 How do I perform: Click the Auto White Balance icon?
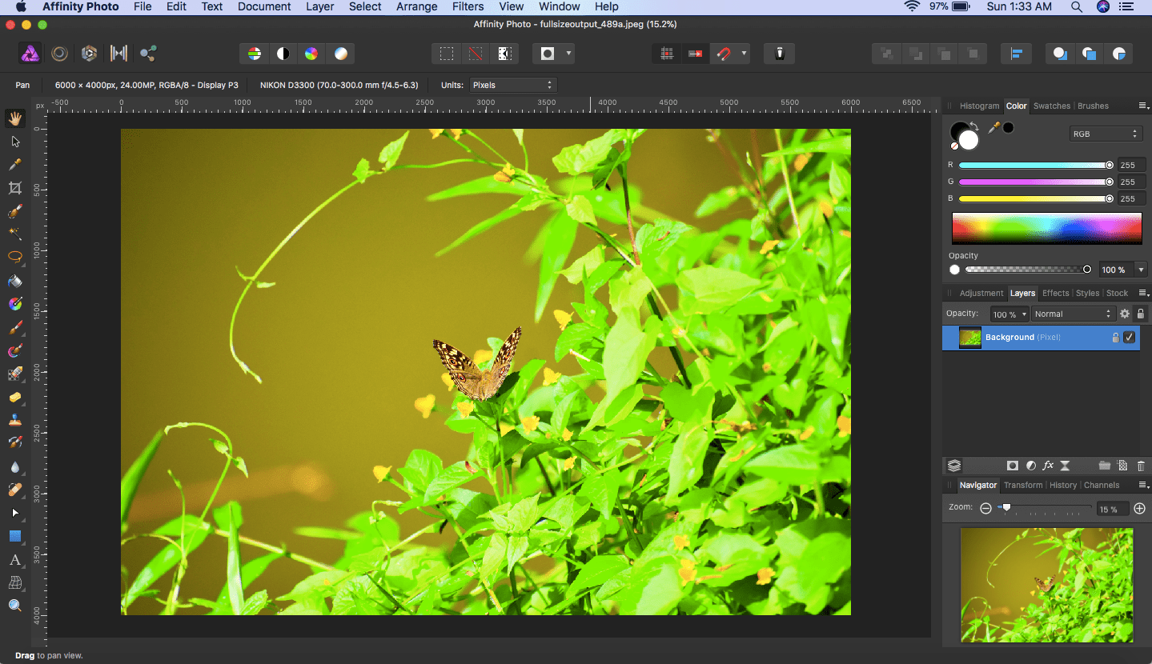click(x=341, y=54)
